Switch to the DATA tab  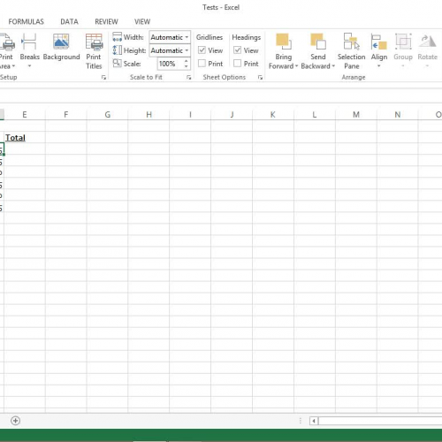pyautogui.click(x=69, y=22)
